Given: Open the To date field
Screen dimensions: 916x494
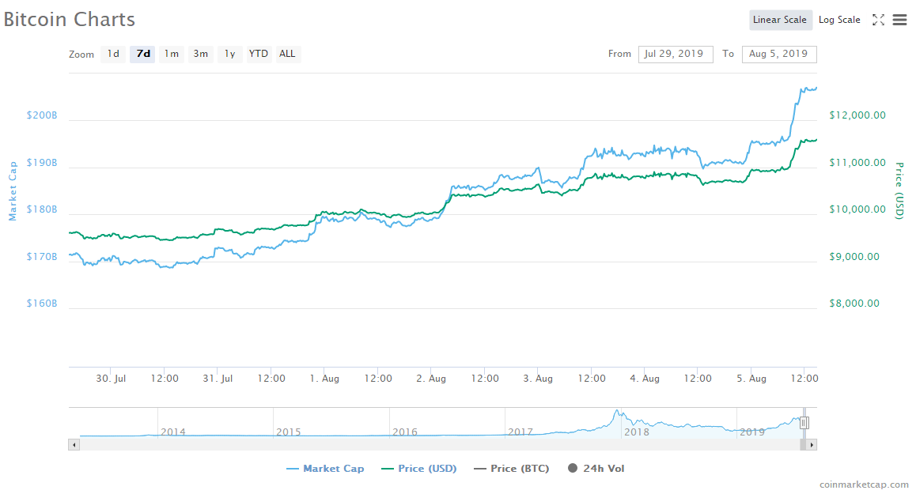Looking at the screenshot, I should (778, 54).
